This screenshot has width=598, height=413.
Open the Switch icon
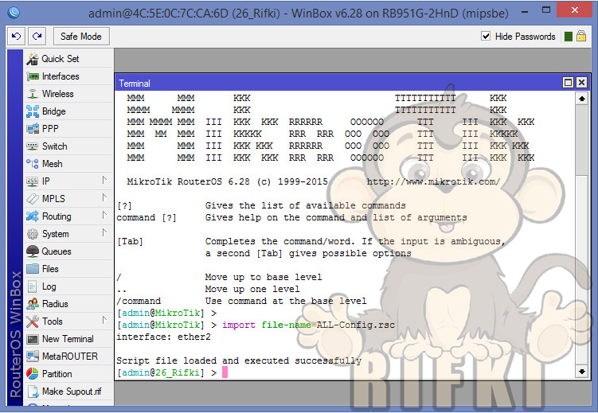[x=33, y=146]
